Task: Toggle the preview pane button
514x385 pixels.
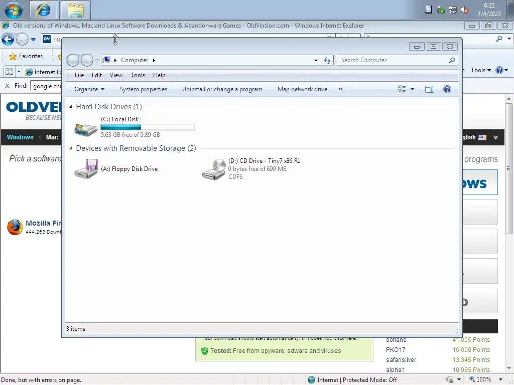Action: tap(429, 89)
